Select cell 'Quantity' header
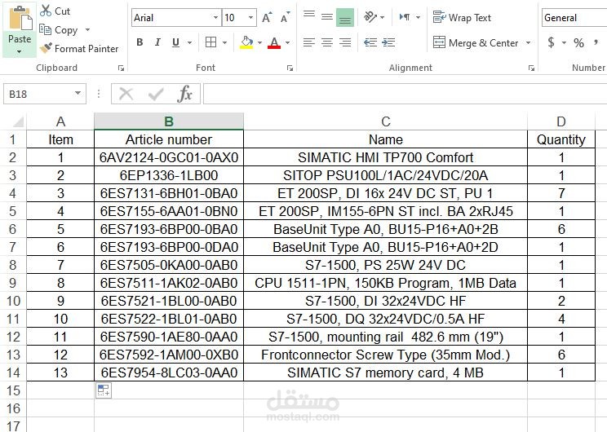This screenshot has width=607, height=432. (561, 139)
